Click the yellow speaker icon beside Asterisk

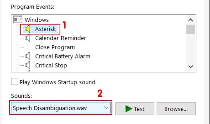tap(28, 29)
